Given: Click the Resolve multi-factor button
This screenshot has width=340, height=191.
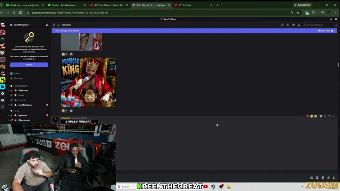Looking at the screenshot, I should pos(29,65).
